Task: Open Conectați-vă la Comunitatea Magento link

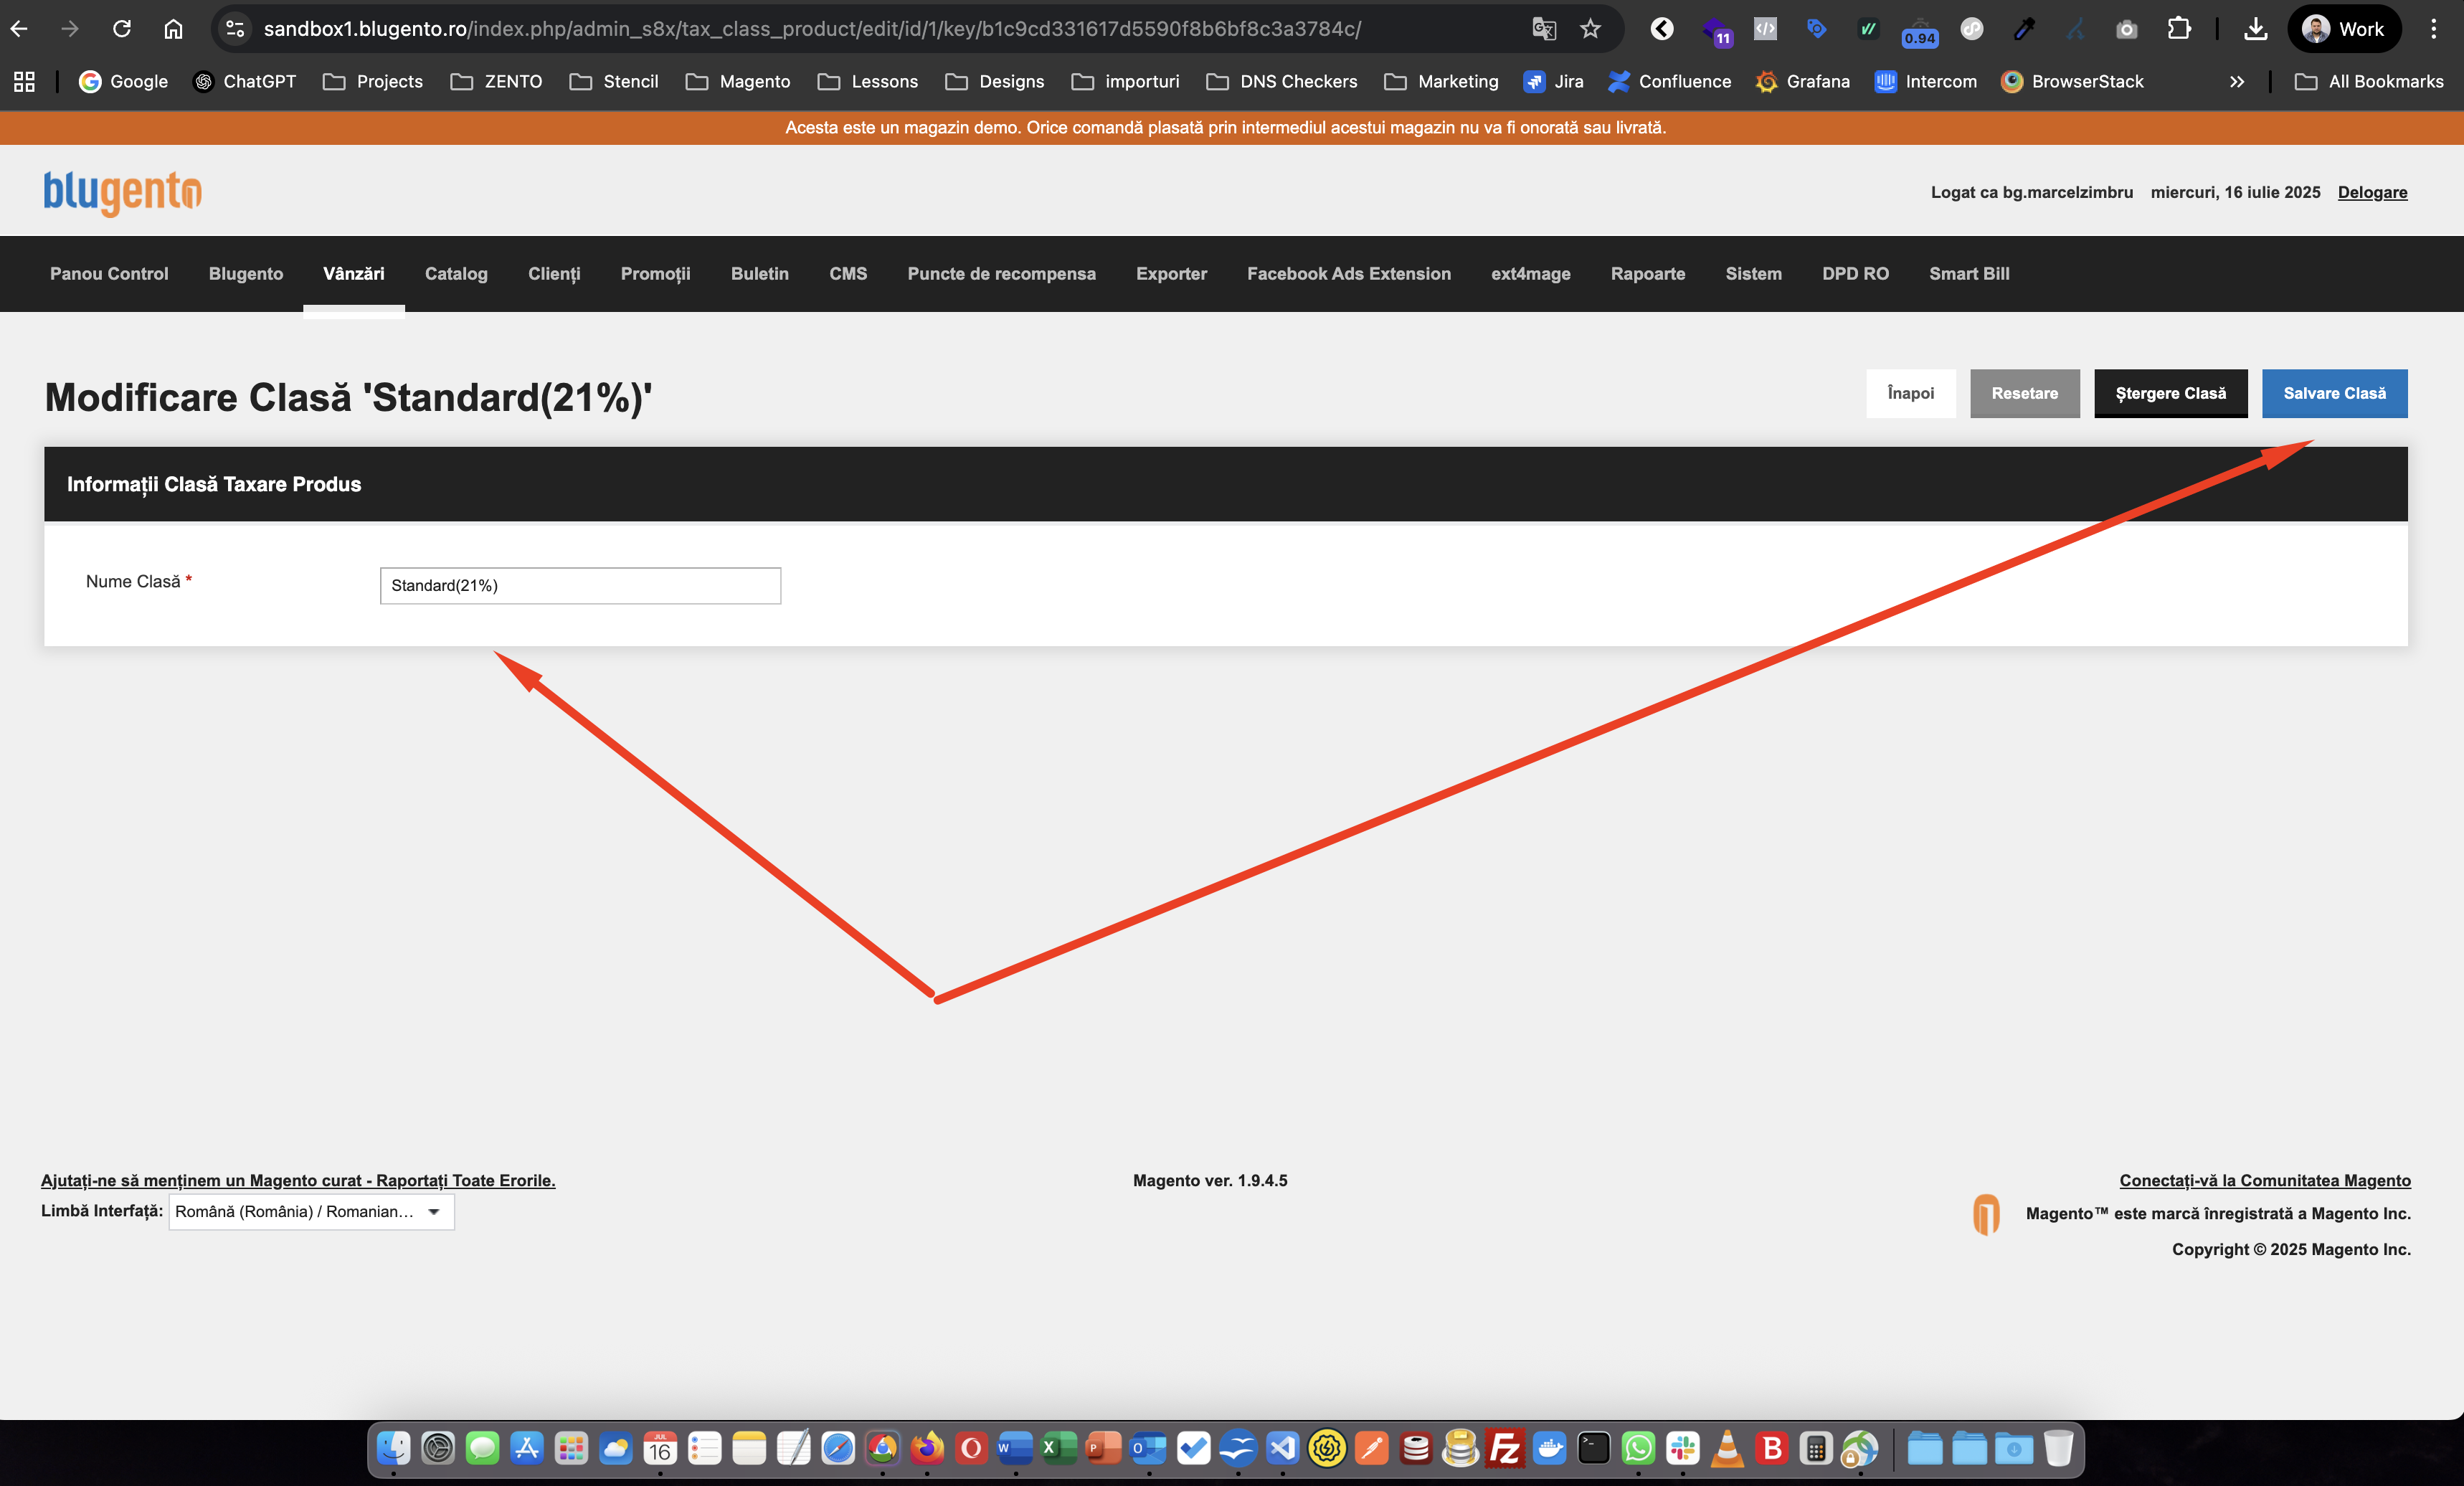Action: pos(2265,1180)
